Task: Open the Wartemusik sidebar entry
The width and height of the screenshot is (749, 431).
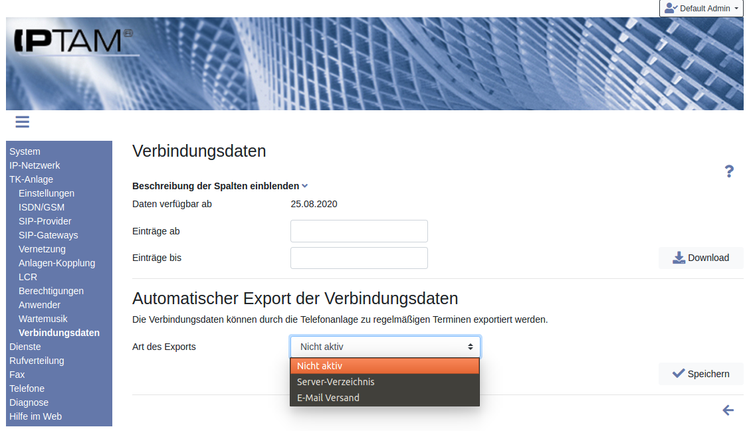Action: [43, 319]
